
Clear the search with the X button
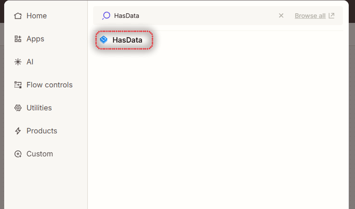tap(281, 16)
